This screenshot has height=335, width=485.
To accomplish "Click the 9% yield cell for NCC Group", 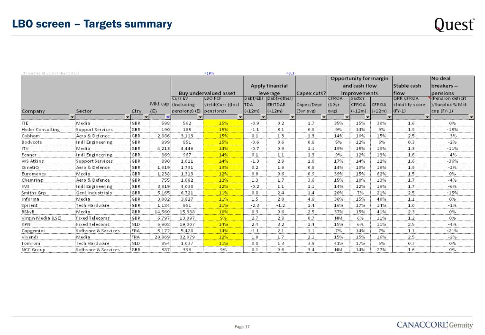I will [x=223, y=250].
